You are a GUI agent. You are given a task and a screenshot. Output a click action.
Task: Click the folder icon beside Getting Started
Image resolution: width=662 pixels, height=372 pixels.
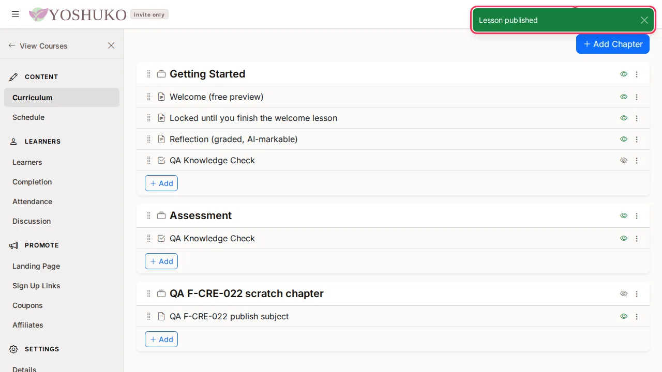click(161, 74)
